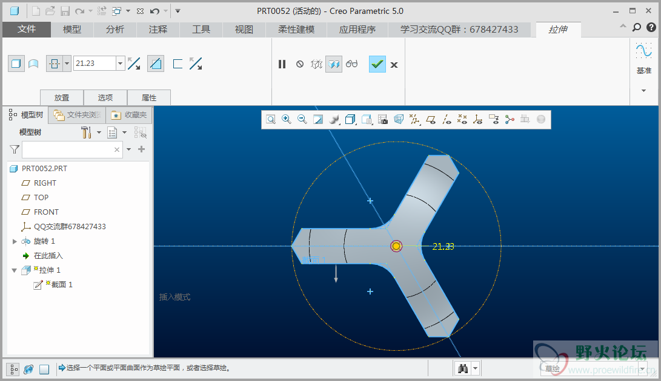Select extrude as surface option
Screen dimensions: 661x381
[33, 63]
